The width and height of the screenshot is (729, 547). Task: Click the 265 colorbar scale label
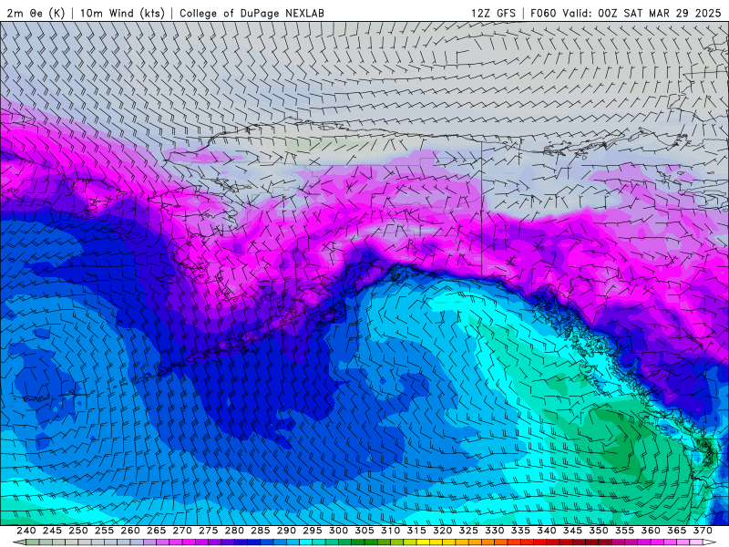(156, 531)
